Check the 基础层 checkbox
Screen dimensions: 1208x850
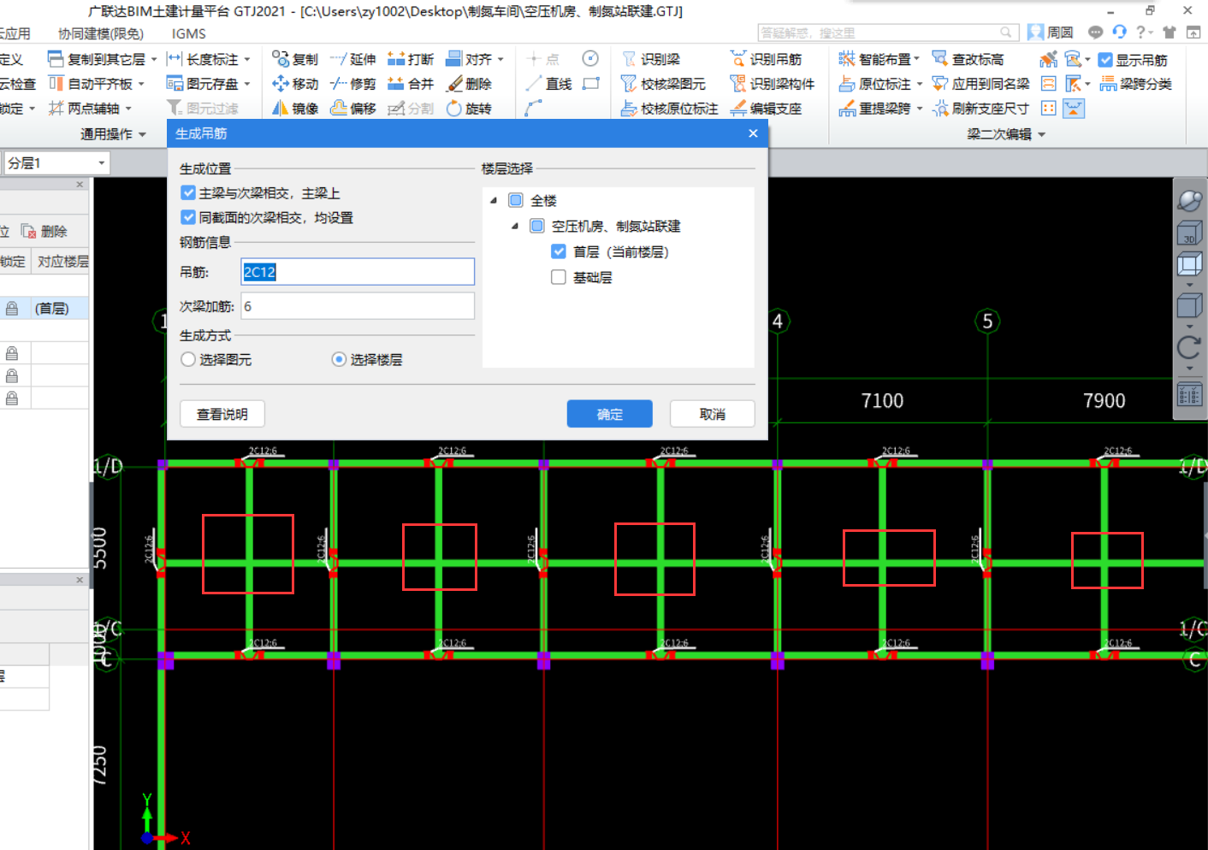coord(559,277)
